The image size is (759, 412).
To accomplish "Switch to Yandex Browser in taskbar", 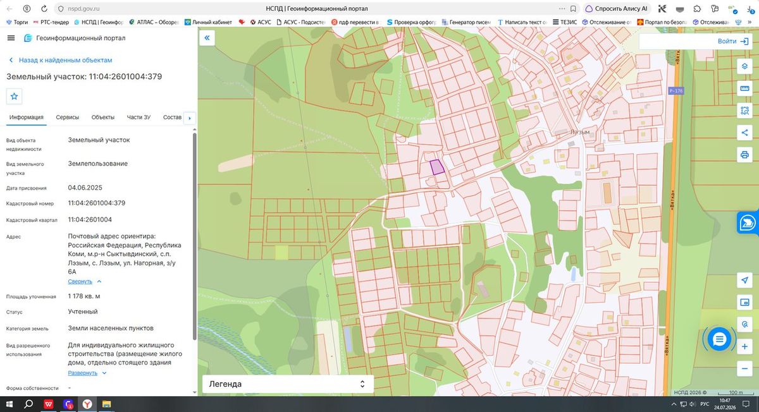I will click(x=87, y=404).
